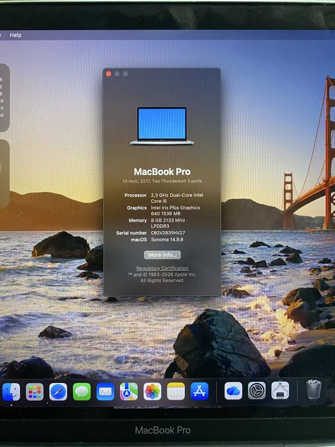335x447 pixels.
Task: Open the Photos app
Action: [152, 391]
